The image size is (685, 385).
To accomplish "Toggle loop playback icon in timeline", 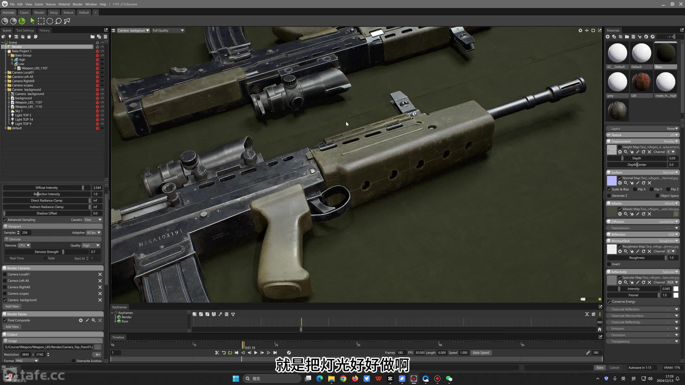I will 230,353.
